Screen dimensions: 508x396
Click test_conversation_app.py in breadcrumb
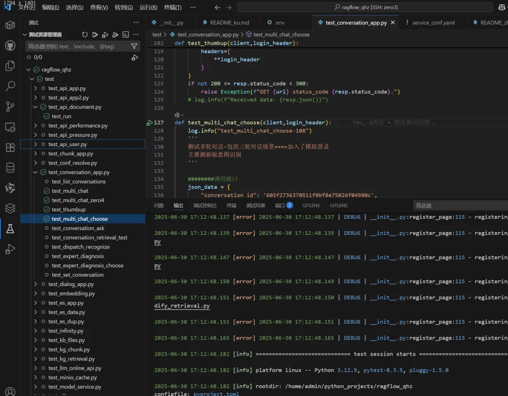[x=208, y=35]
